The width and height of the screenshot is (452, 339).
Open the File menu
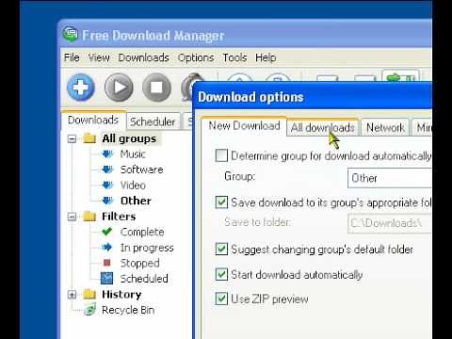(72, 57)
